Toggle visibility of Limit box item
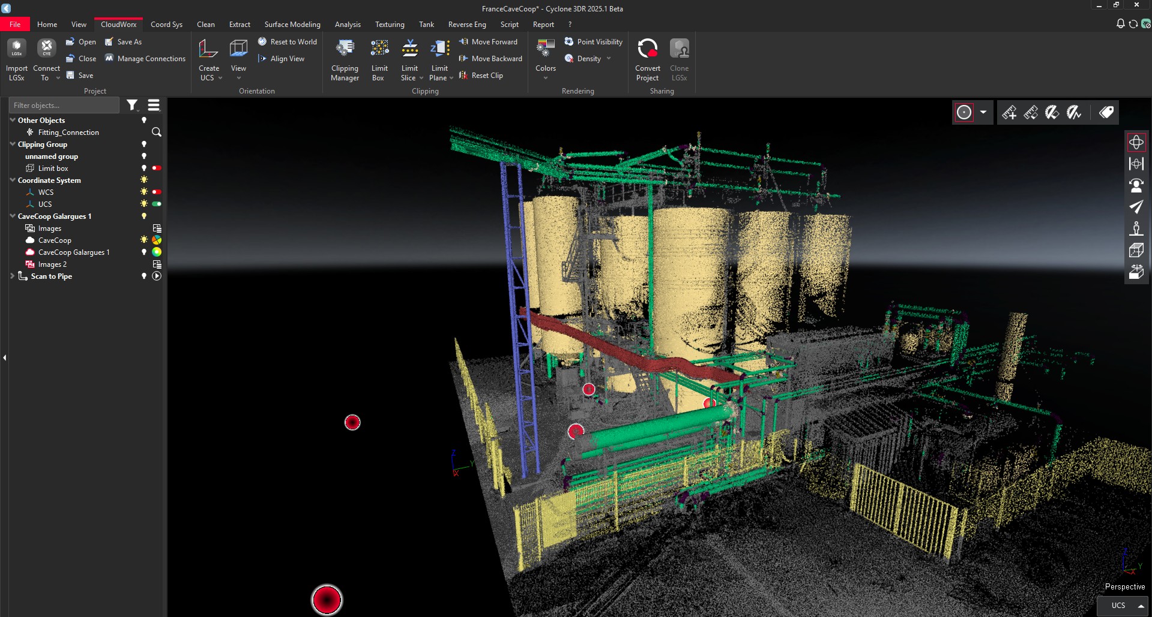 click(144, 168)
